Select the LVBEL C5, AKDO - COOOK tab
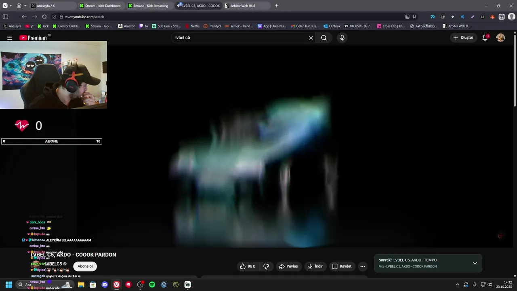The height and width of the screenshot is (291, 517). point(198,6)
